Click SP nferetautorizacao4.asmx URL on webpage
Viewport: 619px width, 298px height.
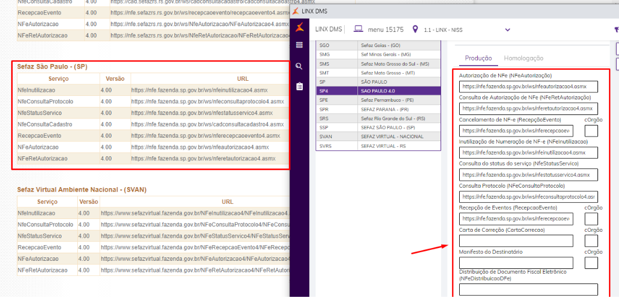(x=203, y=158)
